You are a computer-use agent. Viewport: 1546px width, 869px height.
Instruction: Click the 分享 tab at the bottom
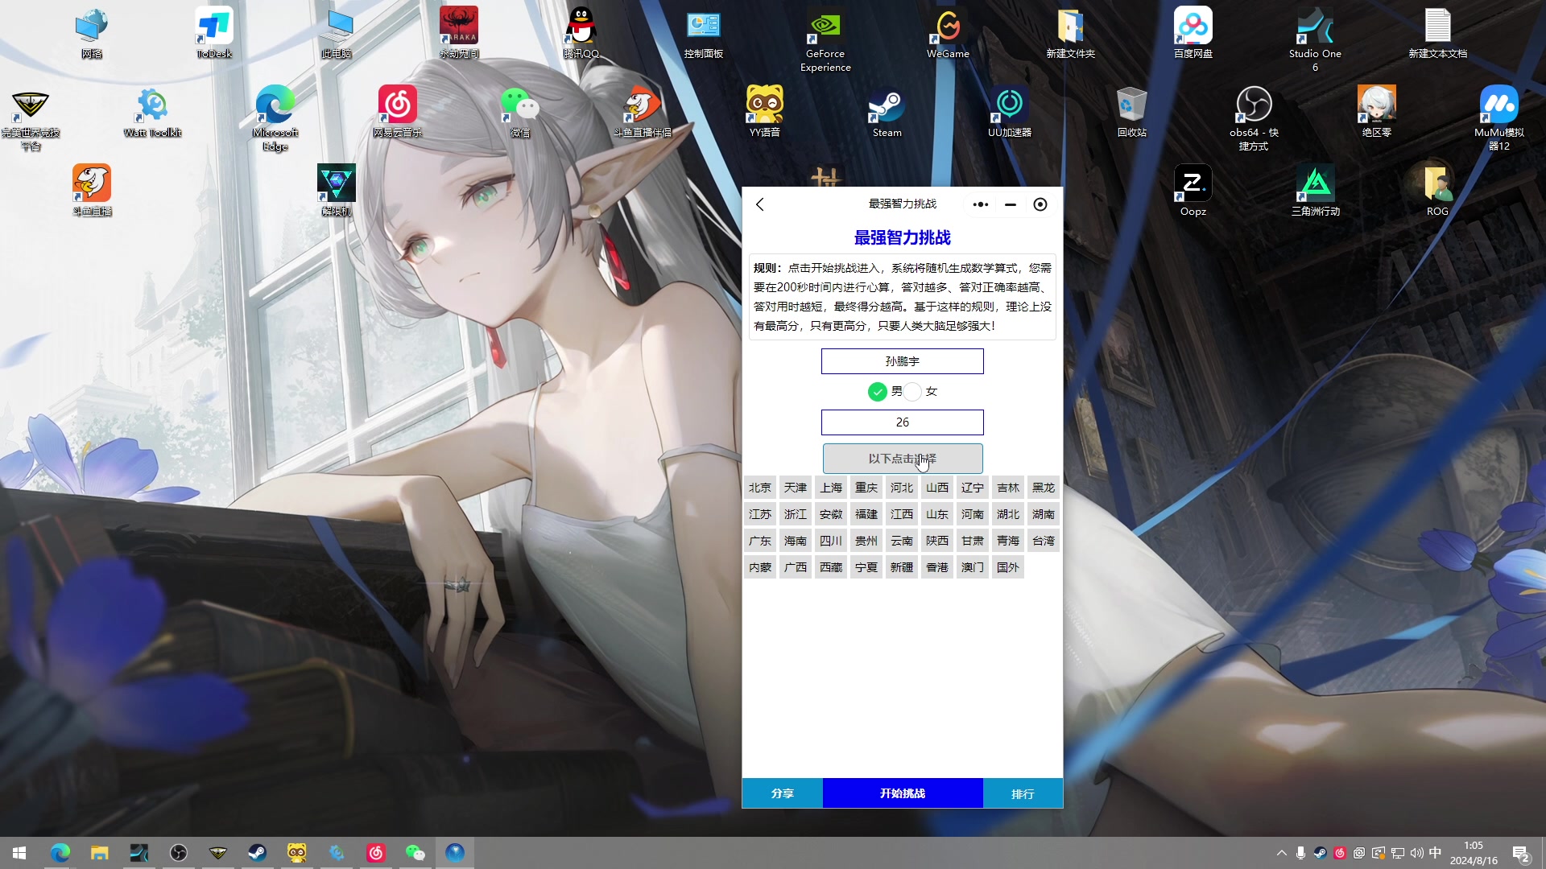pos(783,793)
